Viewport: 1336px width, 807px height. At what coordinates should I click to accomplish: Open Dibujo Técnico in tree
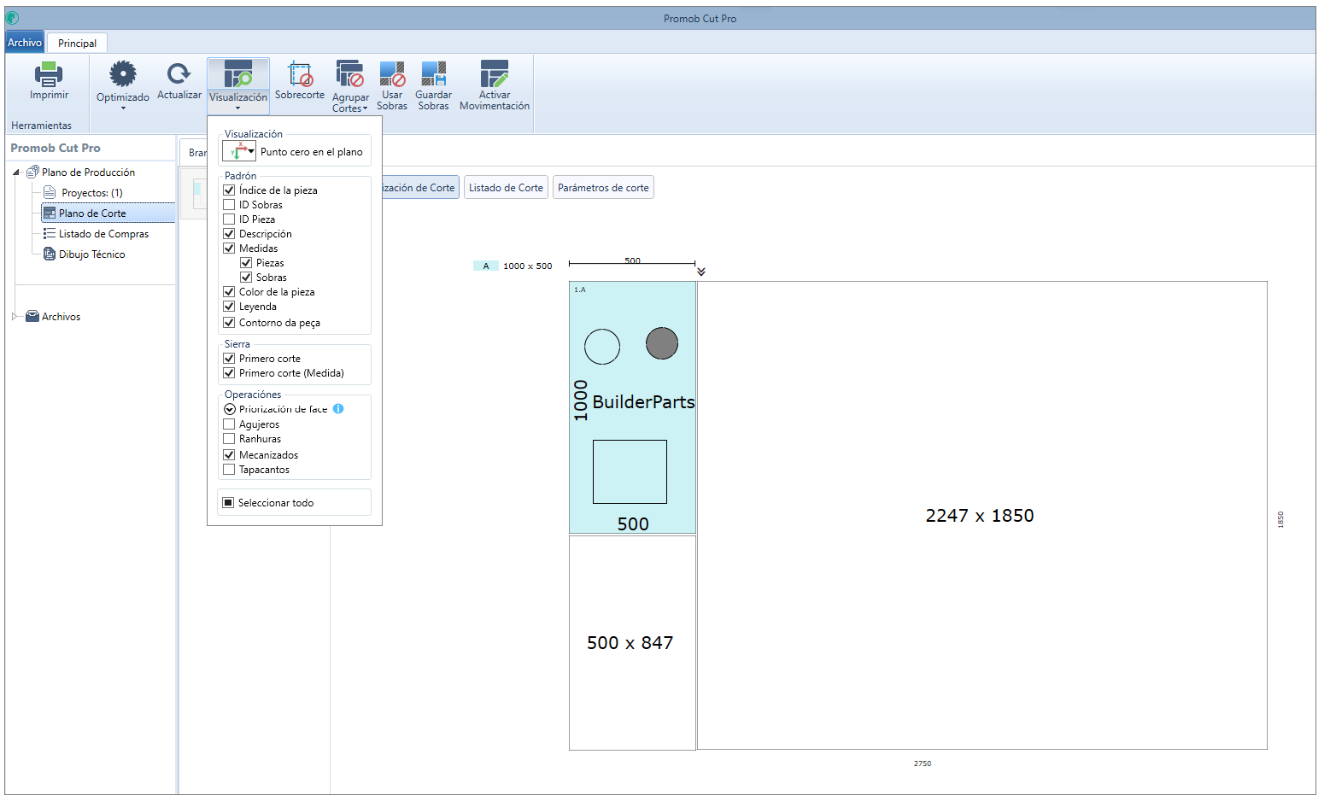(x=91, y=254)
